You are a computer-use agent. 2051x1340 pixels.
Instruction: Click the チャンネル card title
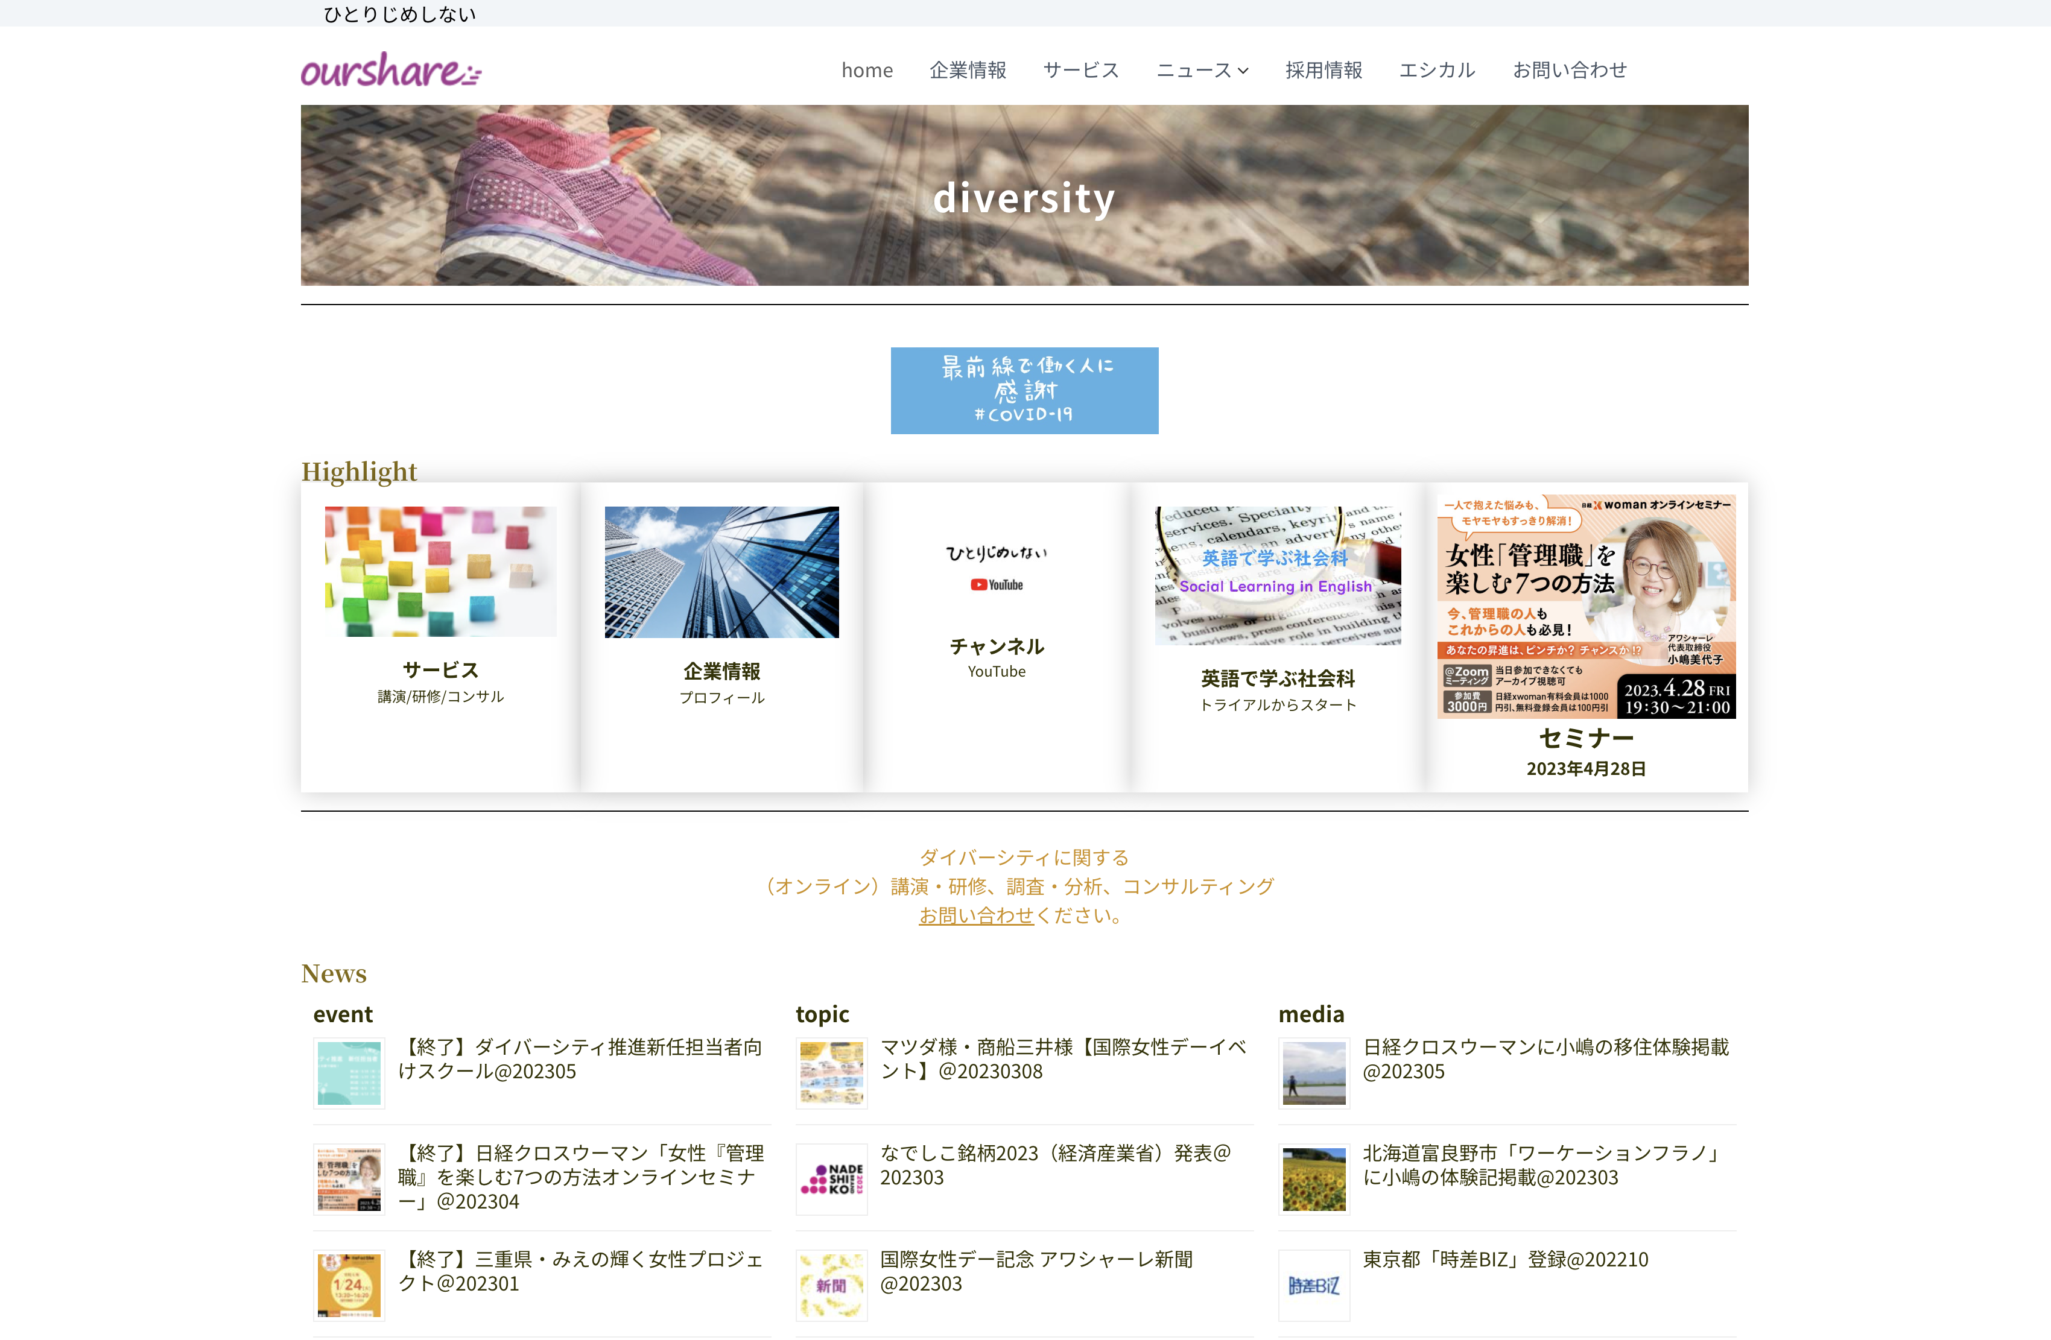(x=996, y=646)
